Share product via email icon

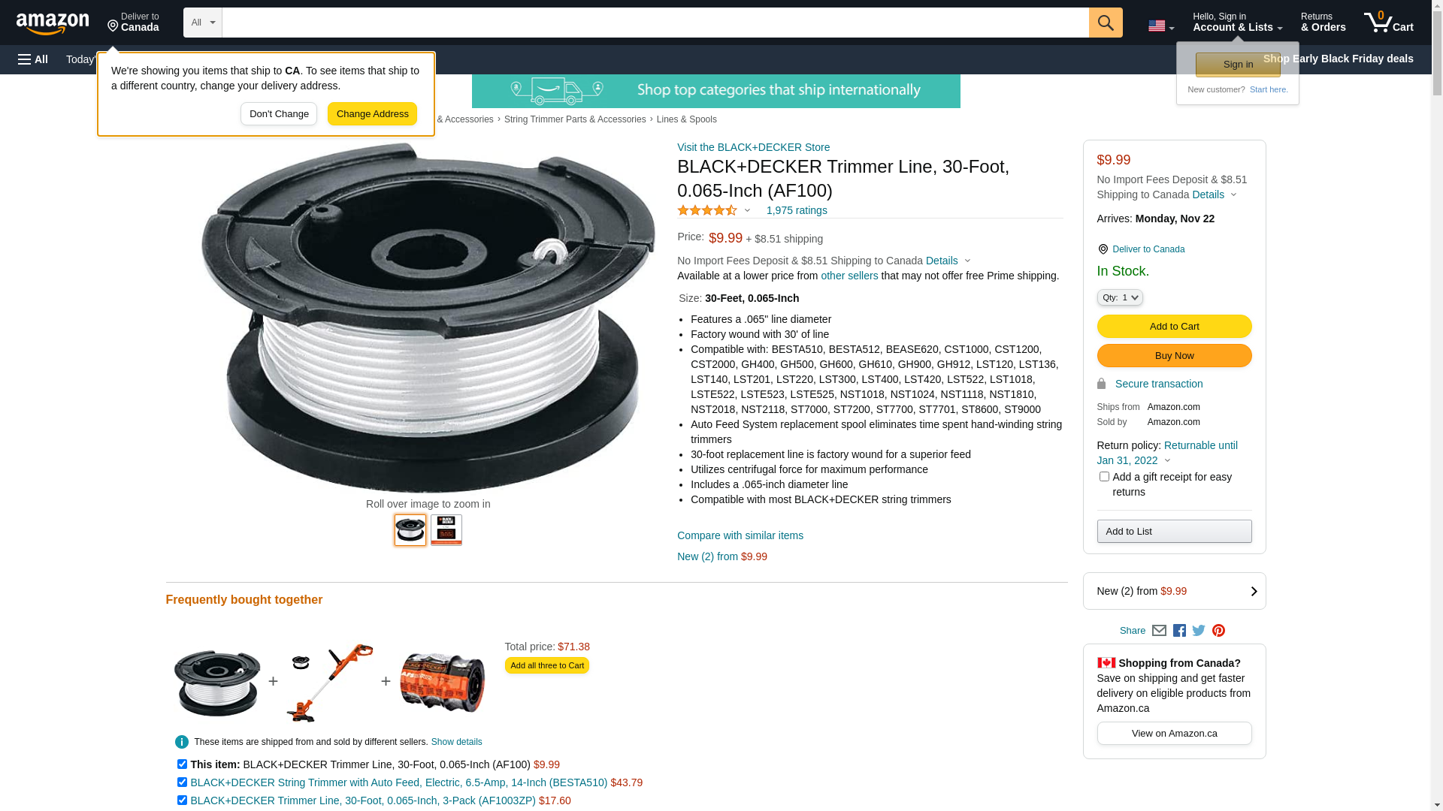(1159, 631)
